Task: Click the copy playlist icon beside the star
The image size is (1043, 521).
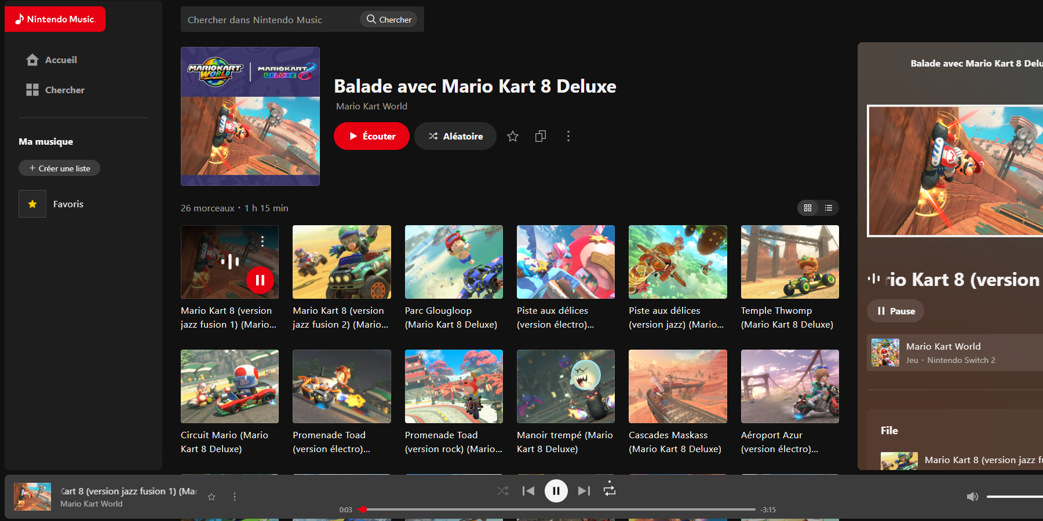Action: tap(540, 136)
